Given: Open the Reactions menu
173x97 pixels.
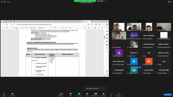Looking at the screenshot, I should [104, 94].
